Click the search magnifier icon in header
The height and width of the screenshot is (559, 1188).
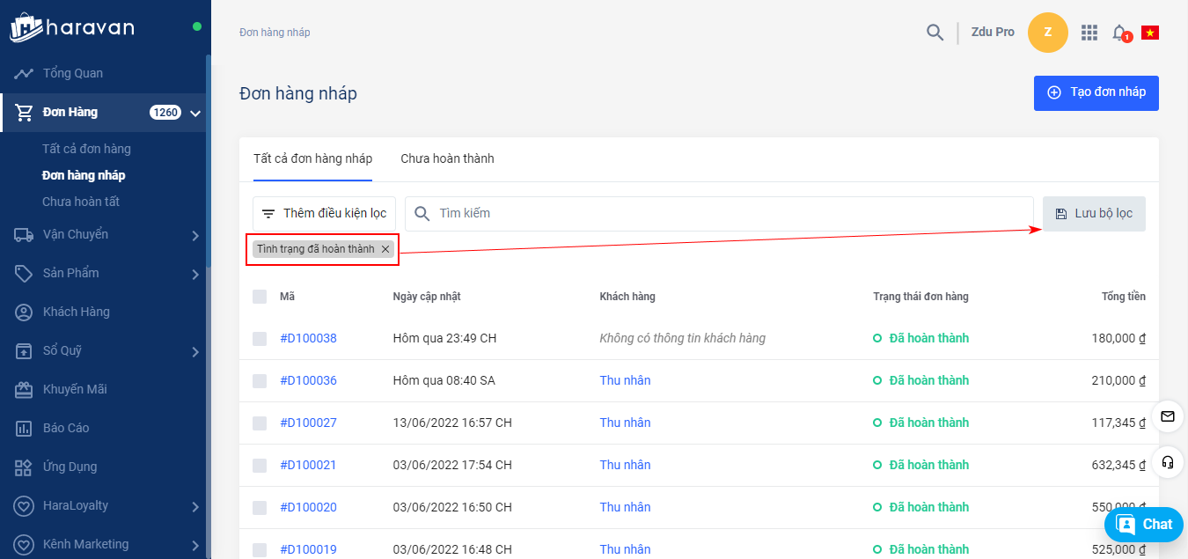pyautogui.click(x=935, y=33)
